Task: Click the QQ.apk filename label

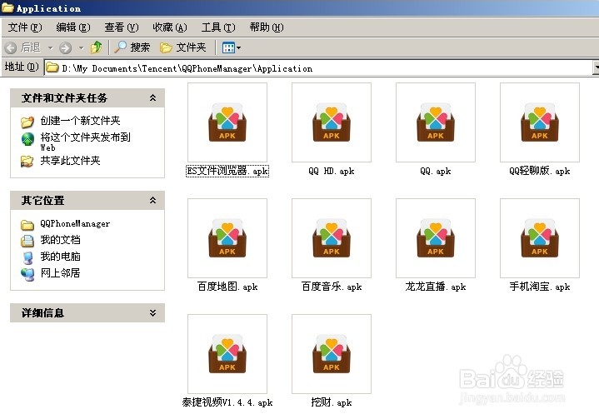Action: click(436, 171)
